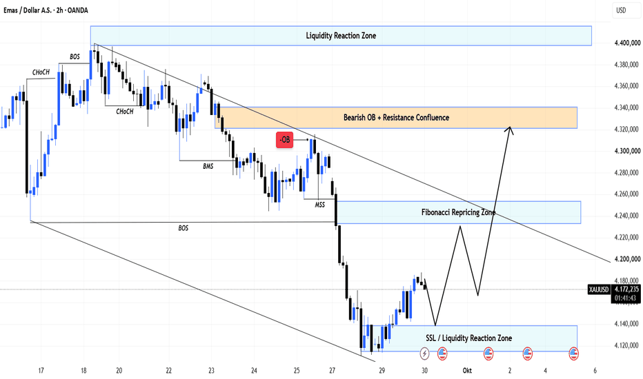Click the 4.220,000 price axis label
This screenshot has height=379, width=643.
click(626, 237)
